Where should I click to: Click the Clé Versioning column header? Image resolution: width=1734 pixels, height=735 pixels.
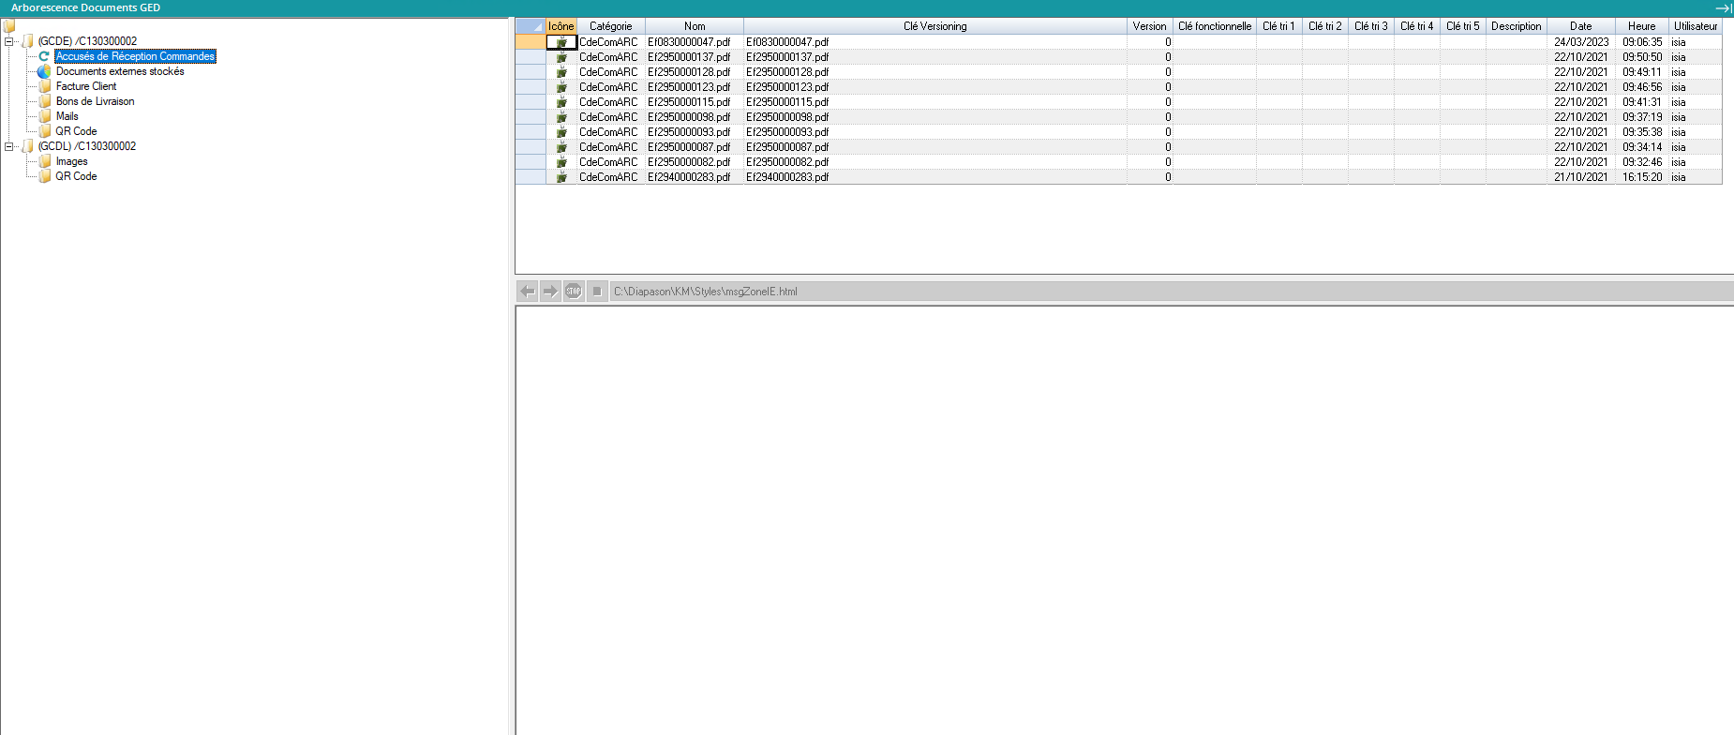click(934, 26)
